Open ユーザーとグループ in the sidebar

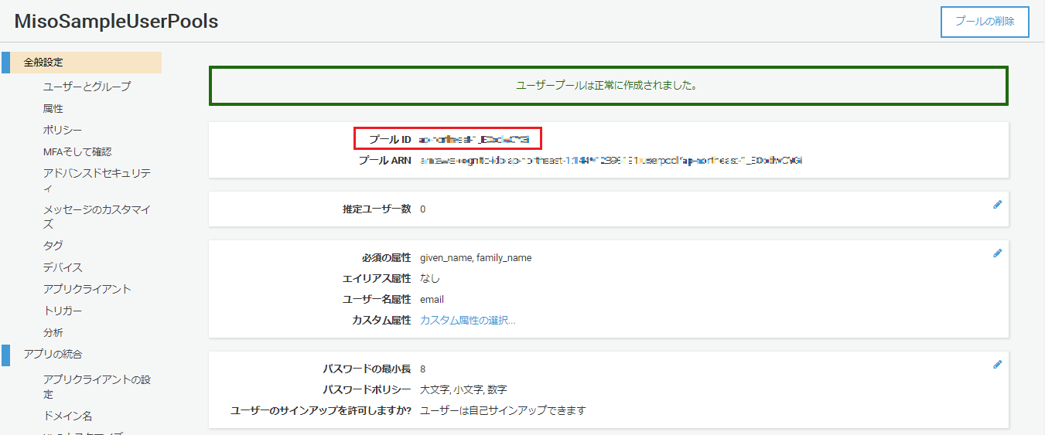[x=87, y=87]
